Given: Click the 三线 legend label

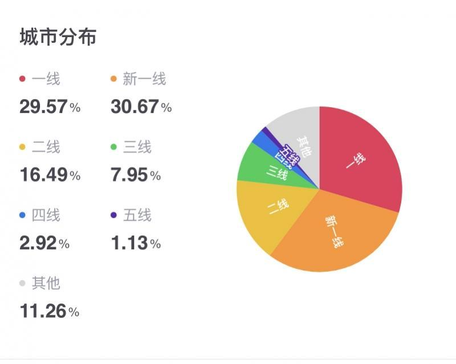Looking at the screenshot, I should (137, 147).
